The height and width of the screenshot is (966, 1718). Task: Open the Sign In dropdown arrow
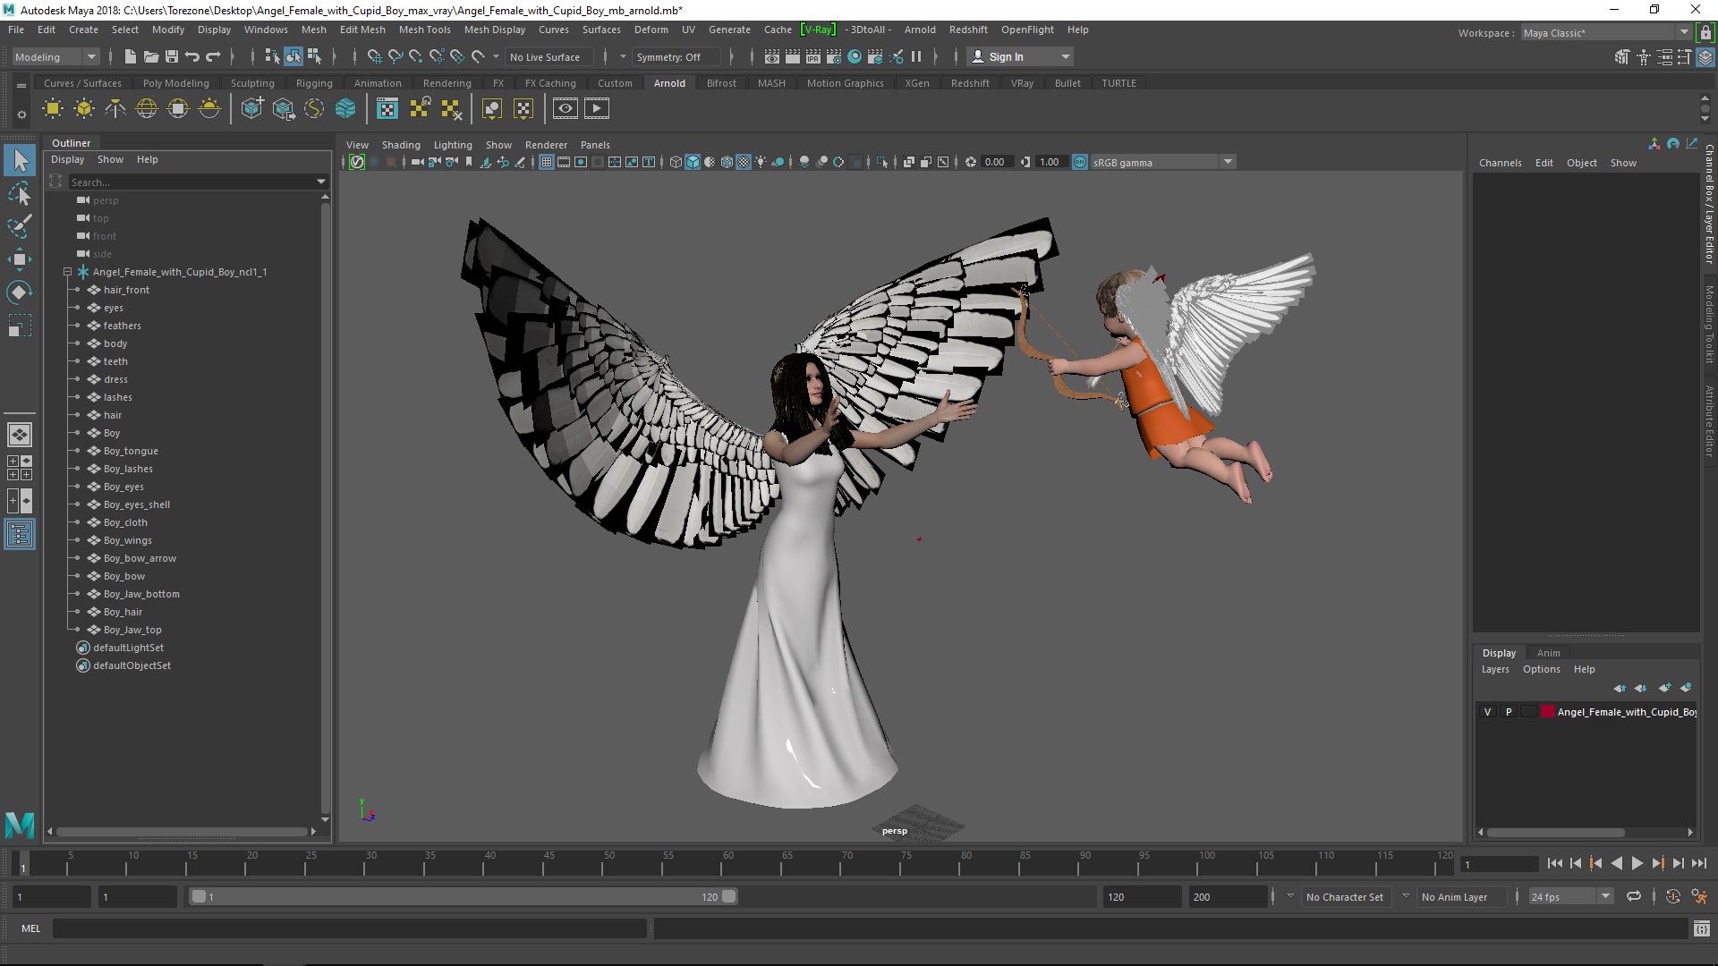click(x=1065, y=56)
